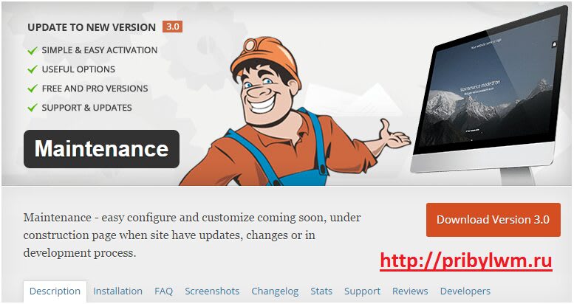Click the orange 3.0 version badge
Image resolution: width=574 pixels, height=304 pixels.
(x=172, y=27)
